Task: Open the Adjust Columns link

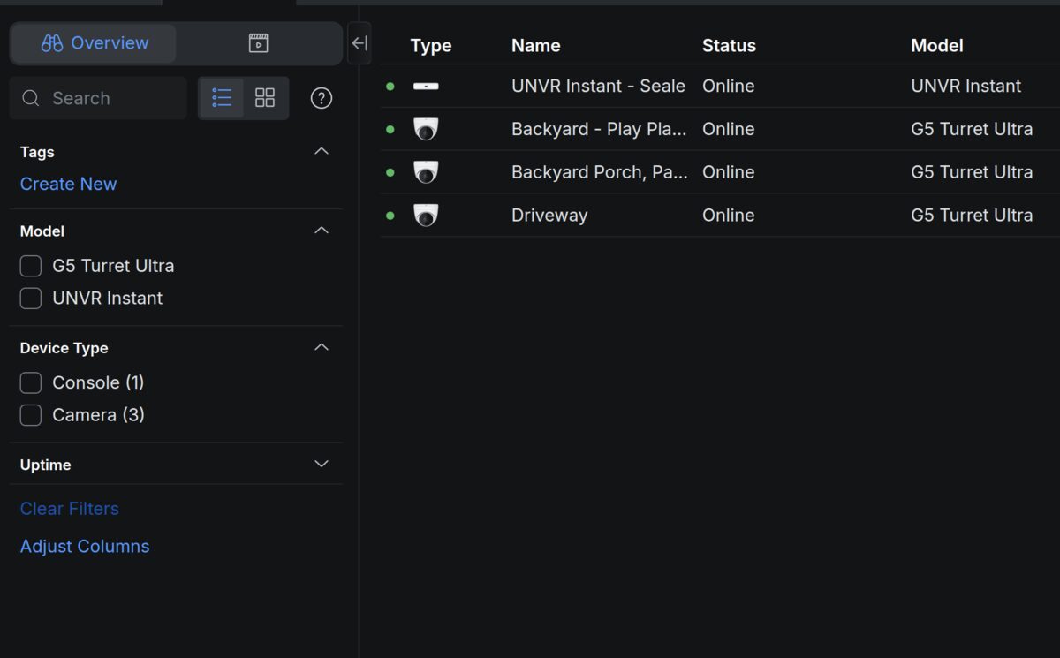Action: 85,547
